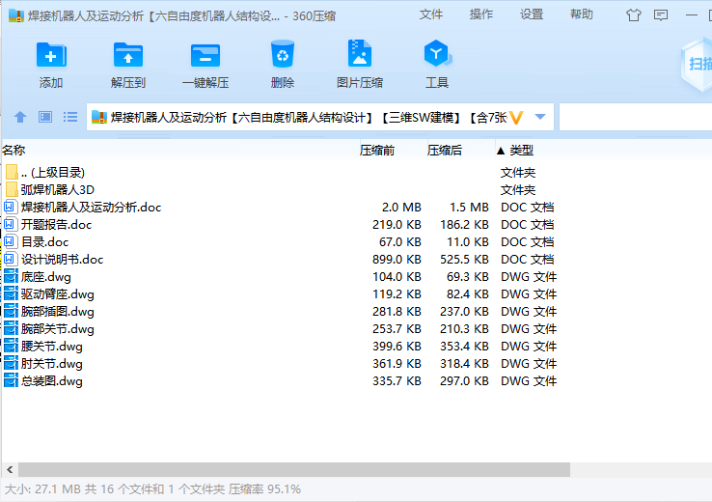The height and width of the screenshot is (502, 712).
Task: Click the archive icon in the address bar
Action: 99,117
